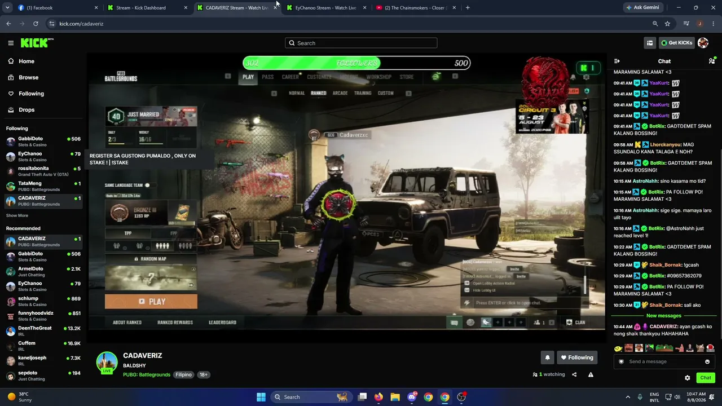Open chat viewers list icon
722x406 pixels.
point(712,61)
